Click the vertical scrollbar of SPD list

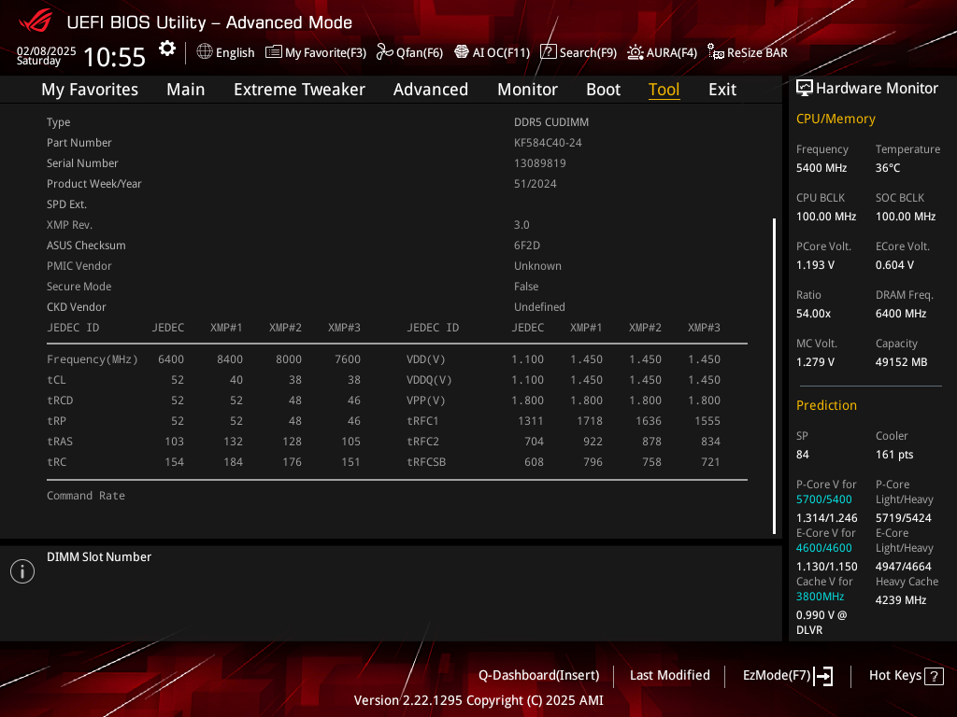(774, 375)
